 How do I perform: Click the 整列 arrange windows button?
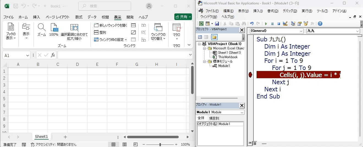pos(100,32)
